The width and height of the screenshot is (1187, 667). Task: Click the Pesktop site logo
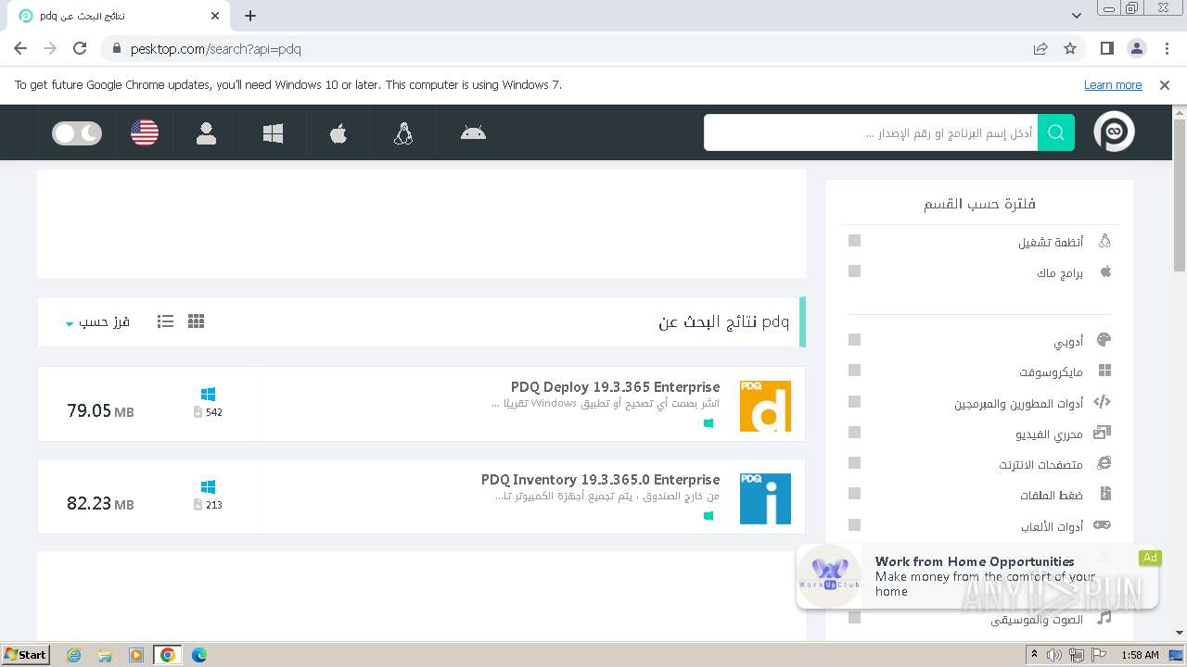coord(1114,132)
